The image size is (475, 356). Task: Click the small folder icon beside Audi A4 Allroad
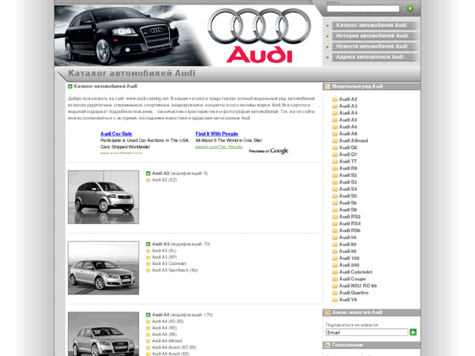[148, 341]
